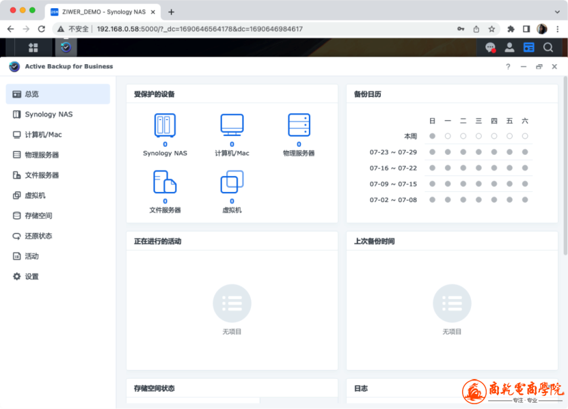Click the 本周 Saturday calendar circle
Viewport: 568px width, 409px height.
click(525, 136)
